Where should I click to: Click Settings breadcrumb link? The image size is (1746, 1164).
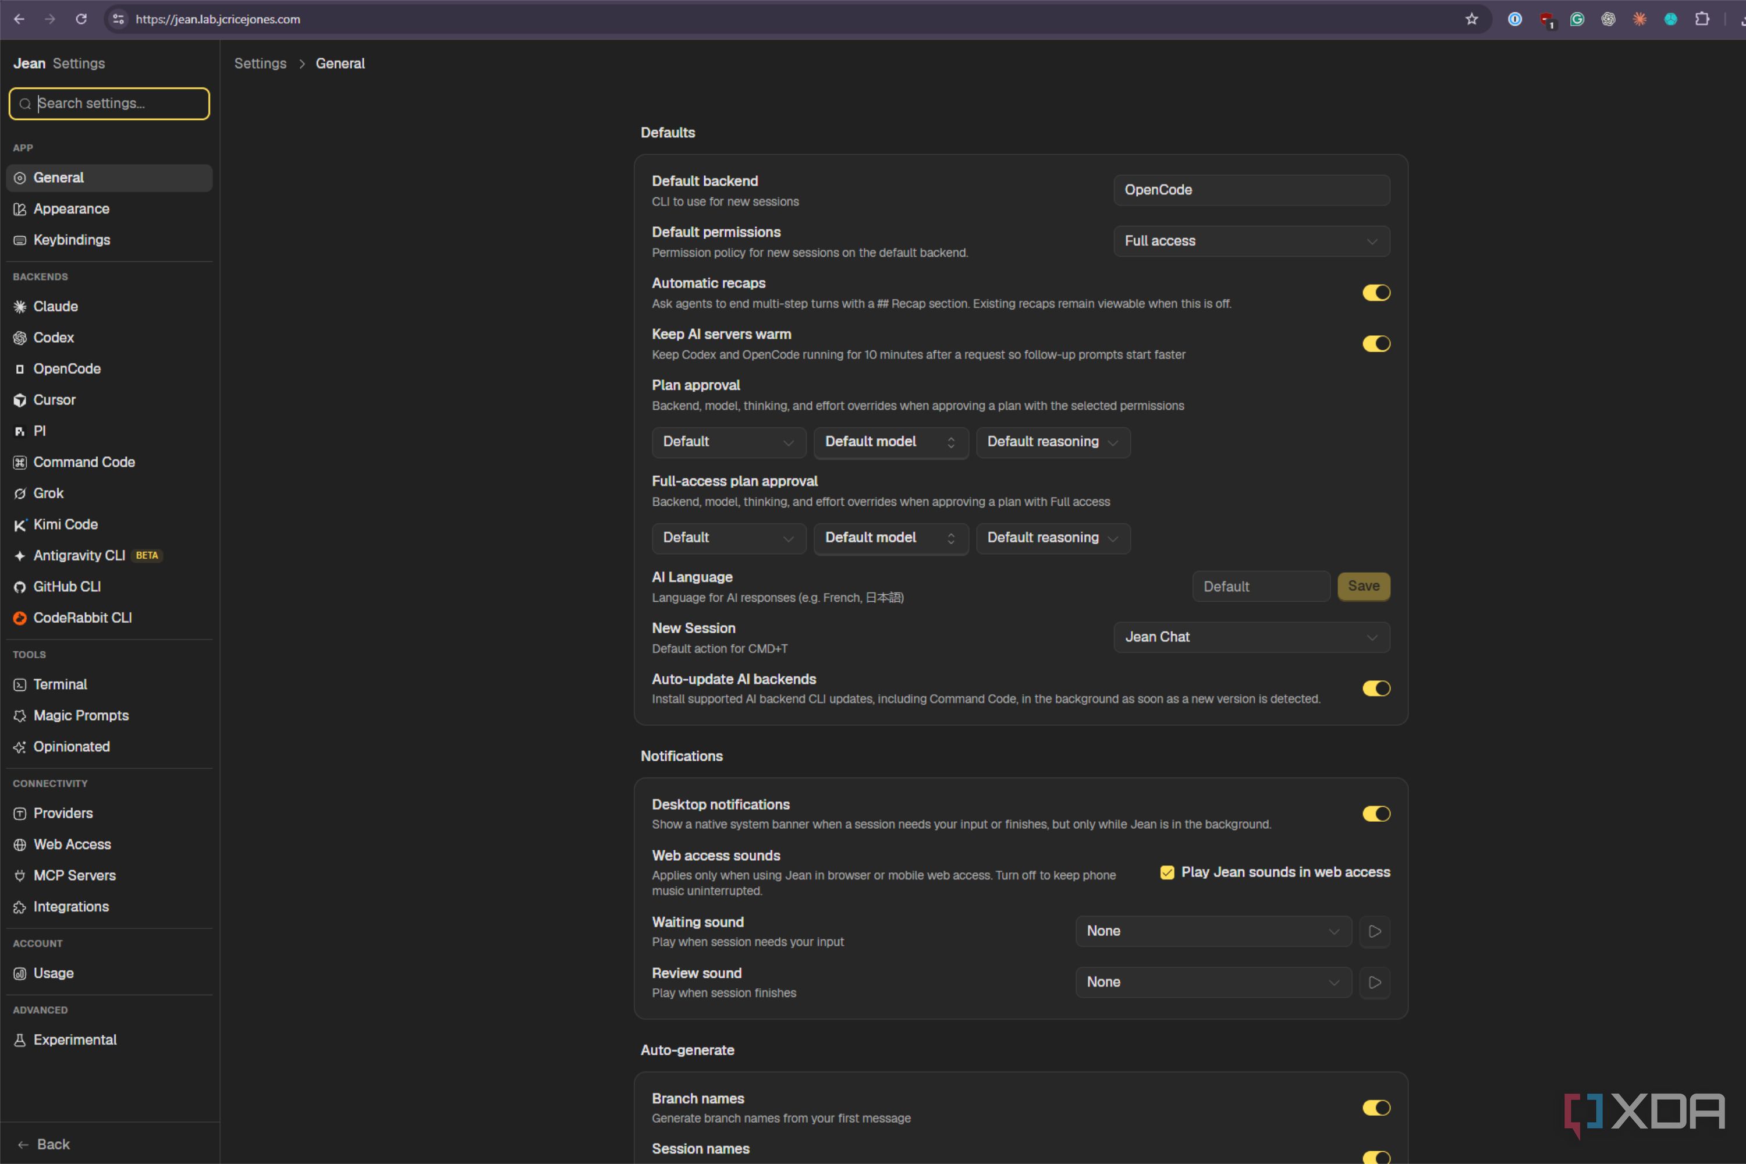pyautogui.click(x=261, y=64)
